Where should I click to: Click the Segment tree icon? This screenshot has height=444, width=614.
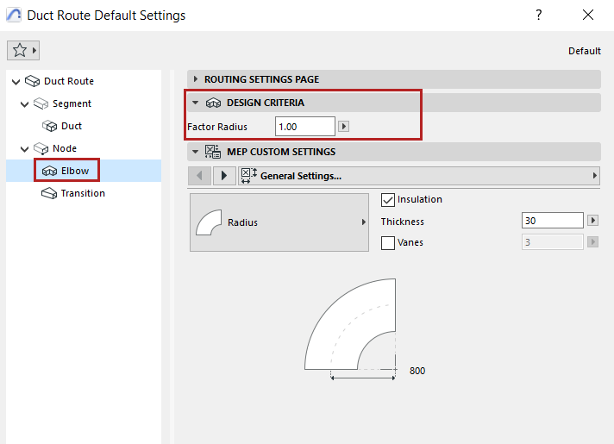click(41, 103)
